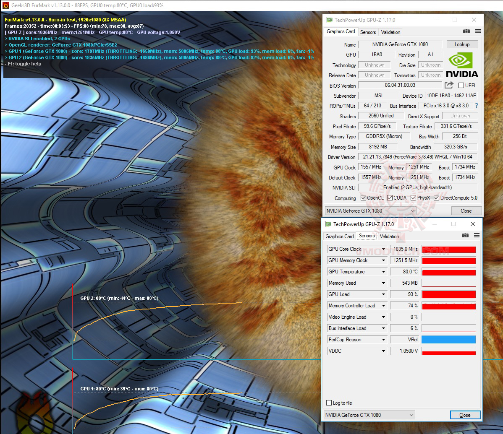The width and height of the screenshot is (503, 434).
Task: Toggle the PhysX checkbox
Action: (x=413, y=198)
